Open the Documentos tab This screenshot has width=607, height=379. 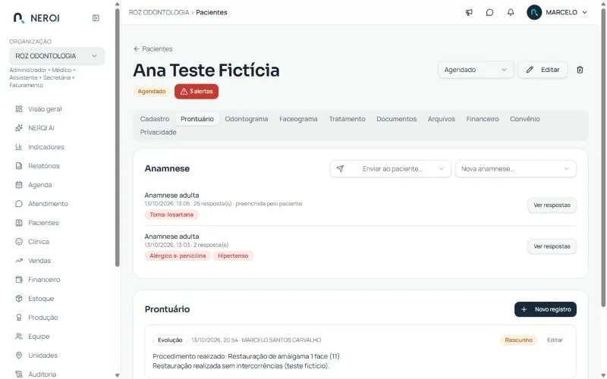[396, 119]
